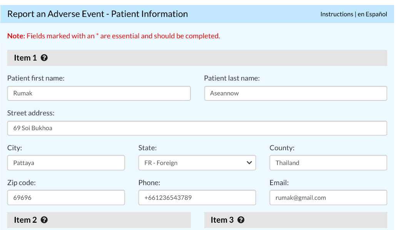
Task: Open the Item 2 help tooltip icon
Action: coord(44,220)
